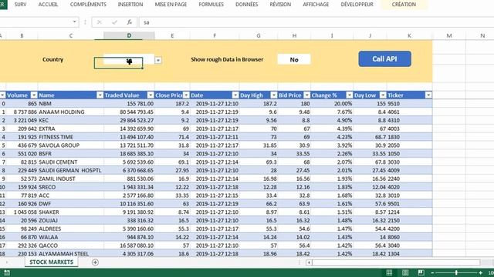Click ticker cell 4061
The width and height of the screenshot is (494, 277).
[x=409, y=112]
